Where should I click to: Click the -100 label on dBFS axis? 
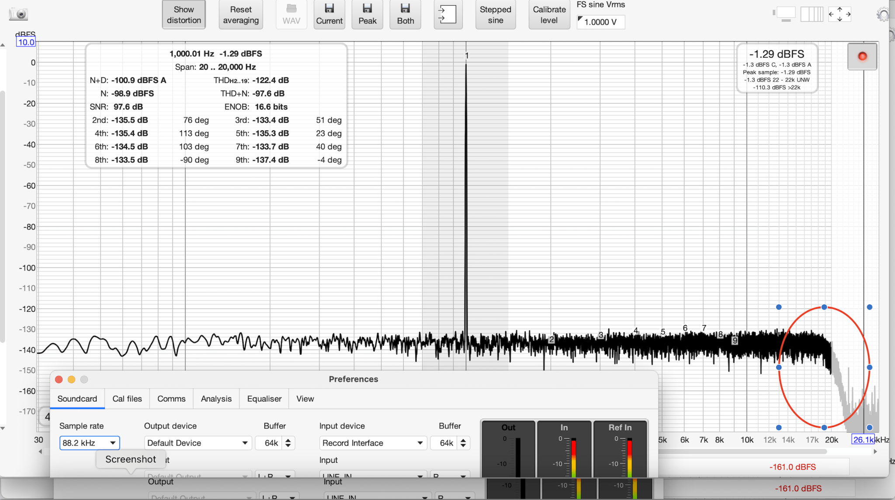point(28,268)
